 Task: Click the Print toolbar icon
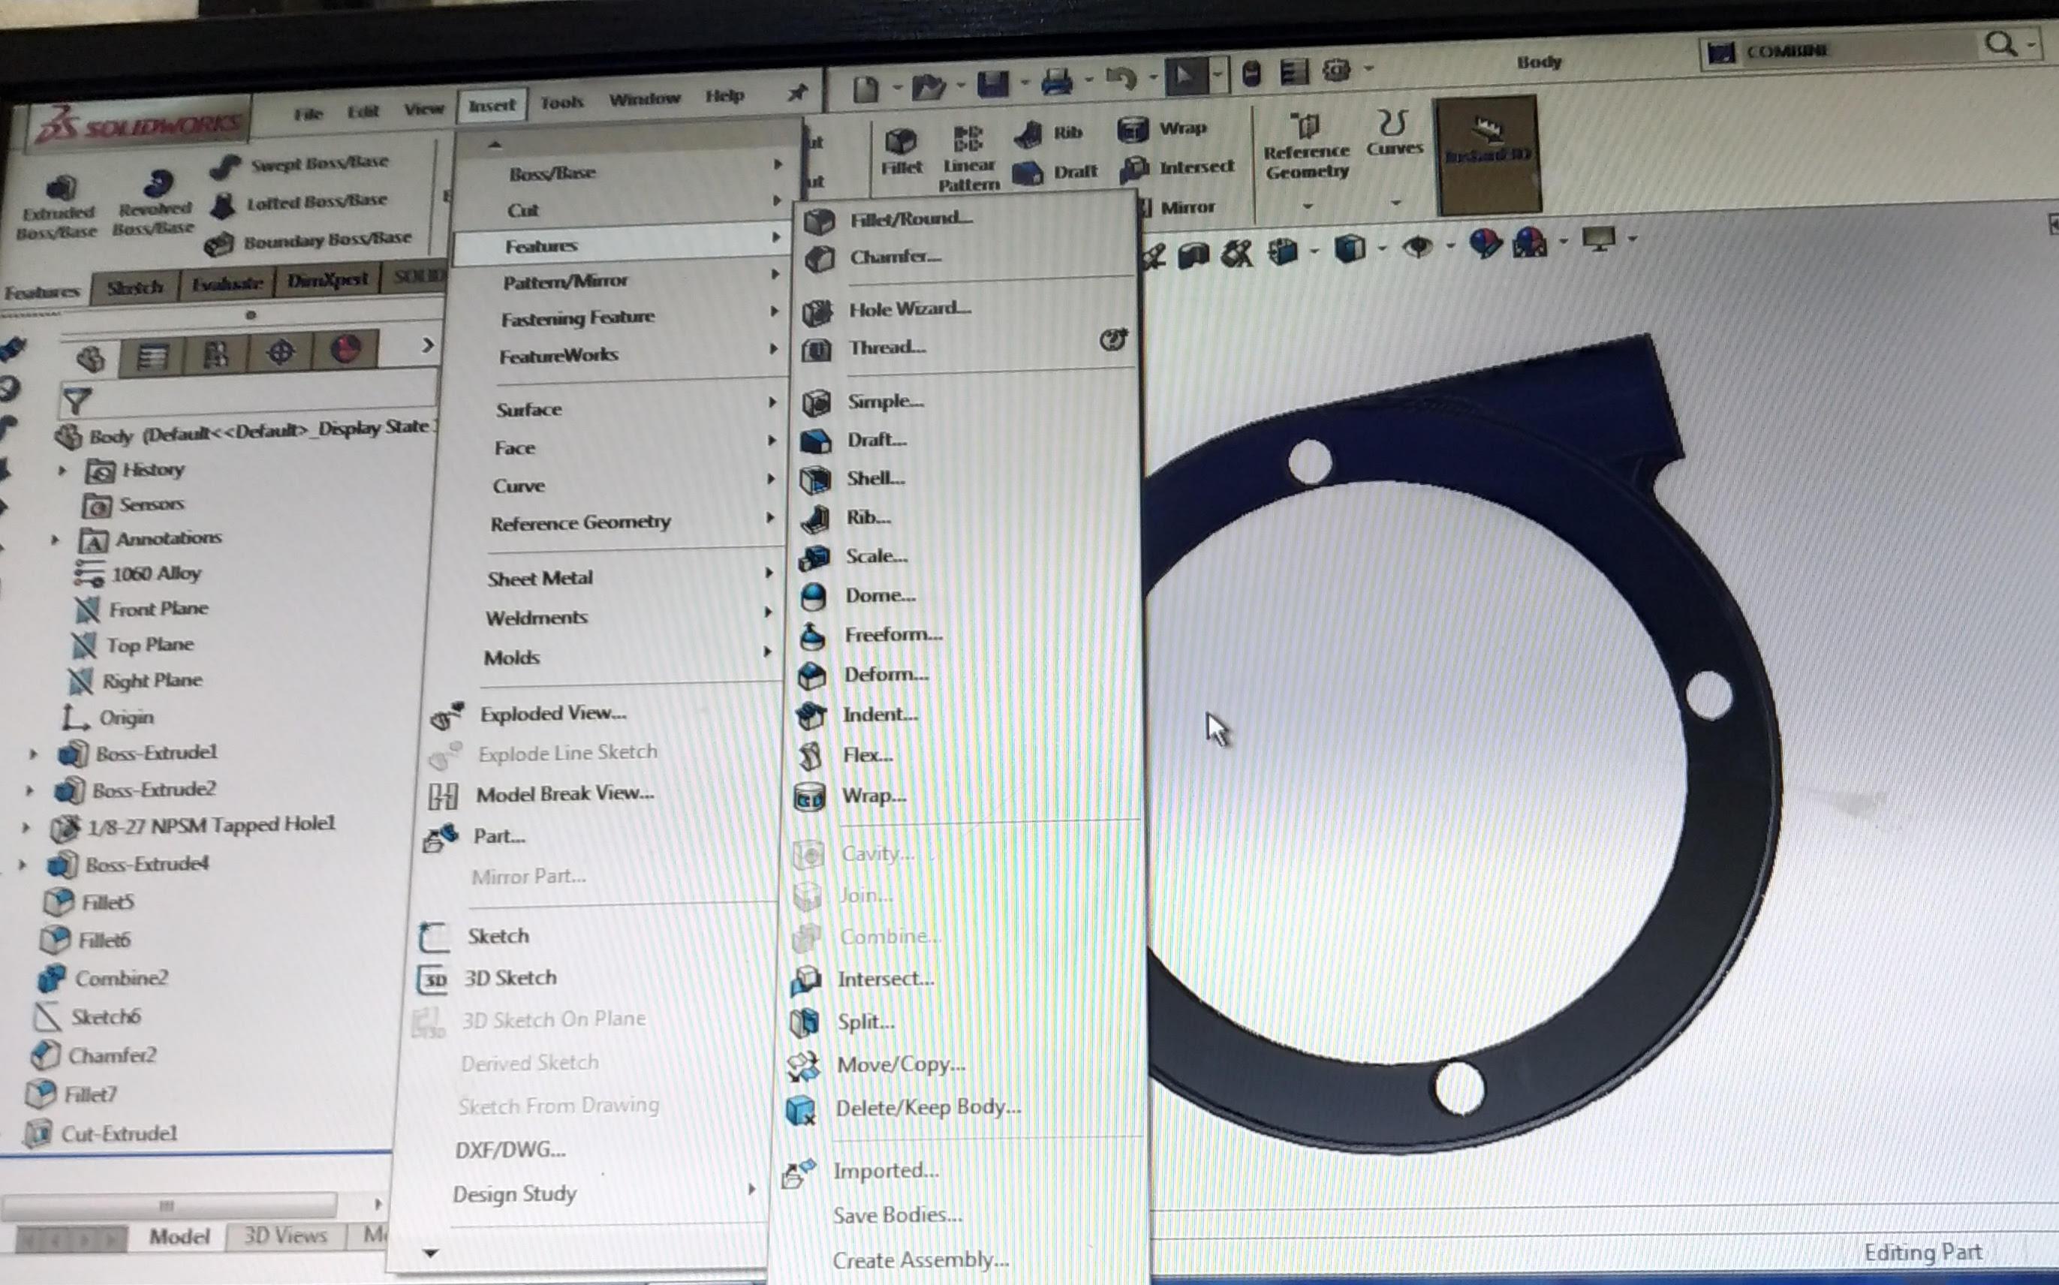coord(1056,83)
